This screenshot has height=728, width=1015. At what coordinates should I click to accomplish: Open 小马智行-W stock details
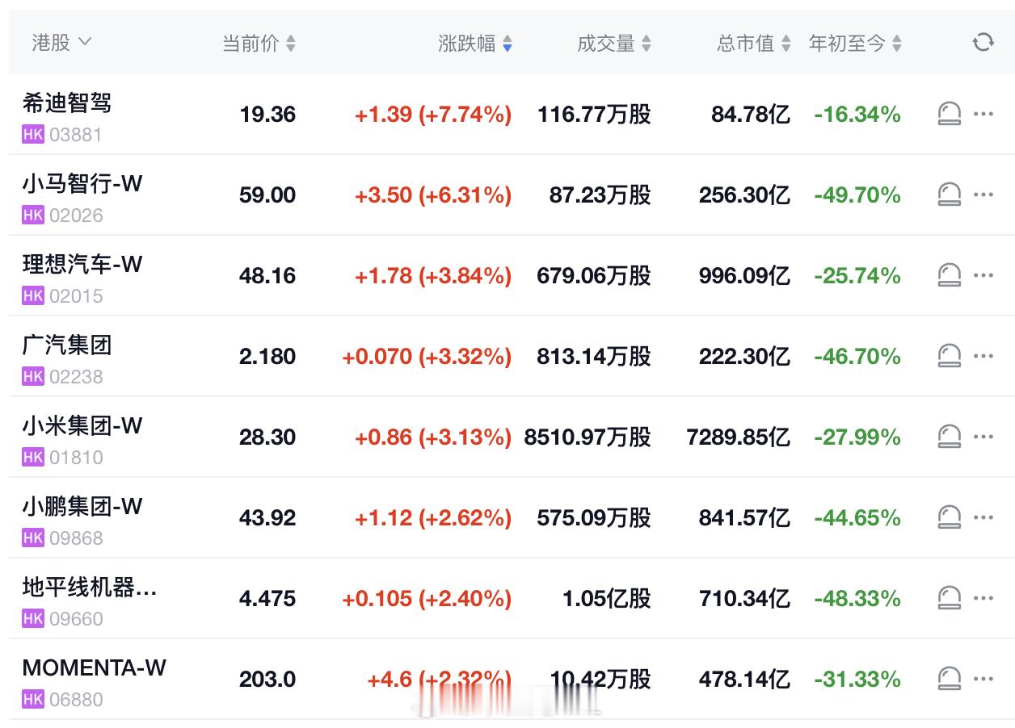click(x=82, y=183)
